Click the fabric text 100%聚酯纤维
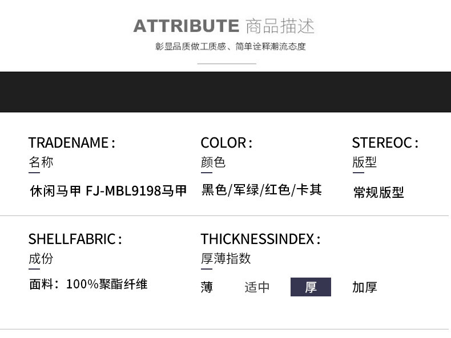Image resolution: width=451 pixels, height=338 pixels. pos(107,284)
